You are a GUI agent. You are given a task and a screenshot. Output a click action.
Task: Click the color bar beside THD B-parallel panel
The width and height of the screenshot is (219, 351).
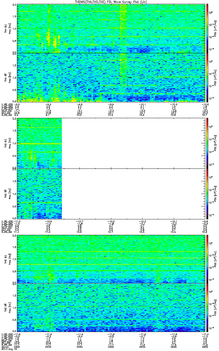point(207,194)
